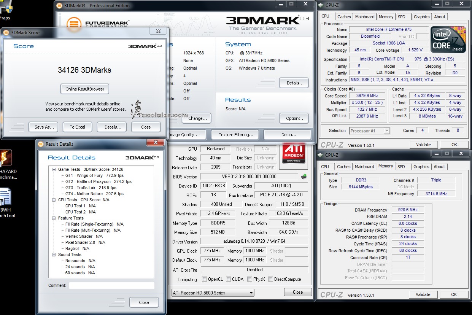Click Close in 3DMark Score window
The image size is (472, 315).
tap(146, 127)
